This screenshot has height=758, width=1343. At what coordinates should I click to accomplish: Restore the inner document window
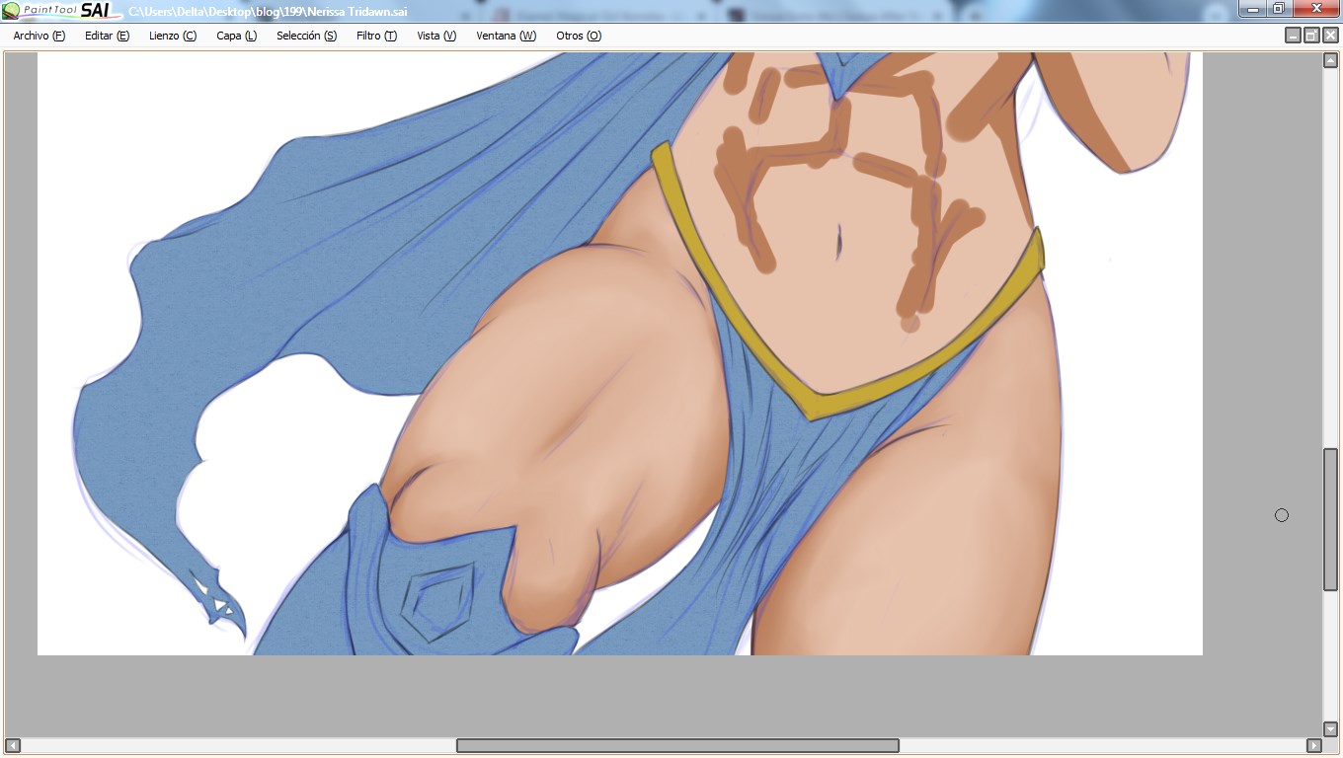(x=1311, y=36)
